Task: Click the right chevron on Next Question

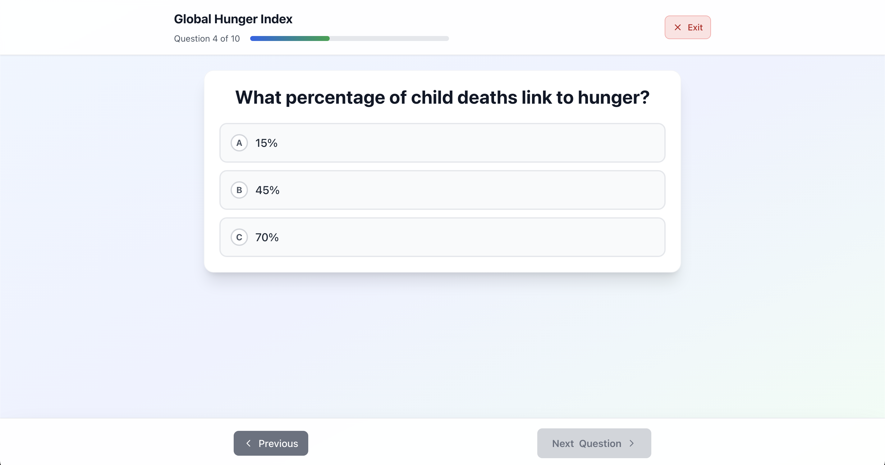Action: tap(631, 443)
